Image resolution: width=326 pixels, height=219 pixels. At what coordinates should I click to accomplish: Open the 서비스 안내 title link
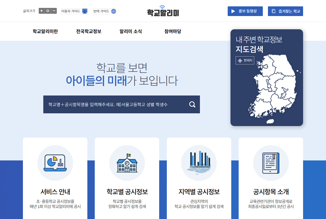[x=55, y=192]
